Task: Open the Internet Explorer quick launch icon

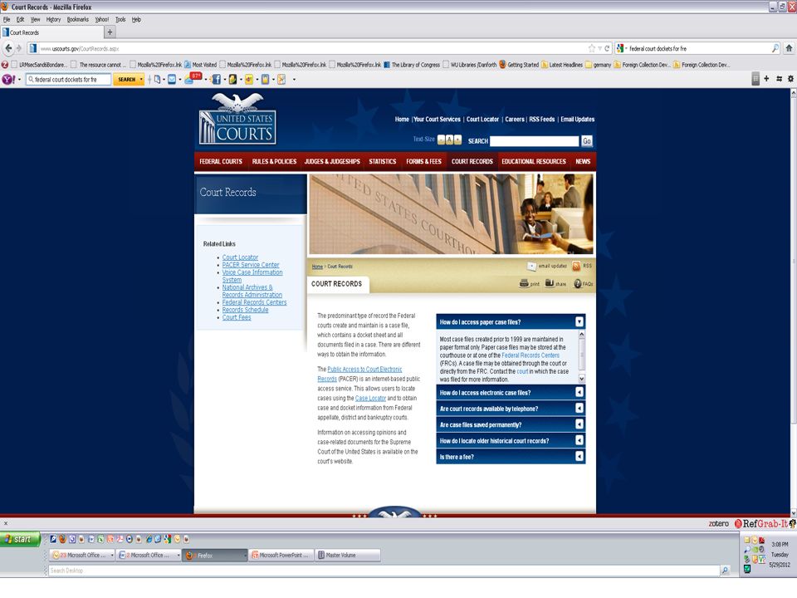Action: tap(149, 539)
